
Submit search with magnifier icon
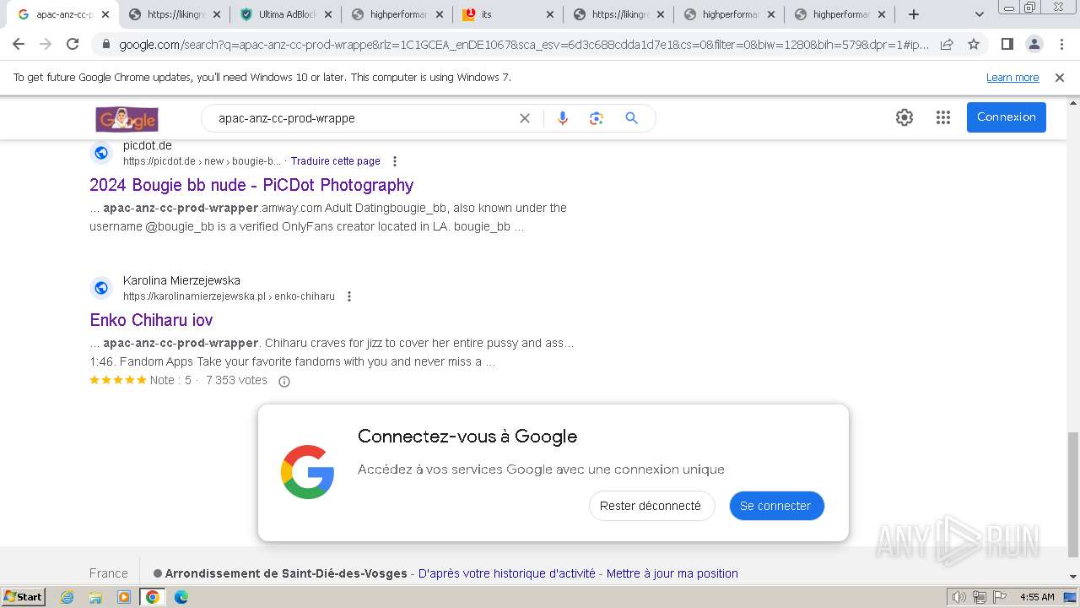pos(631,118)
